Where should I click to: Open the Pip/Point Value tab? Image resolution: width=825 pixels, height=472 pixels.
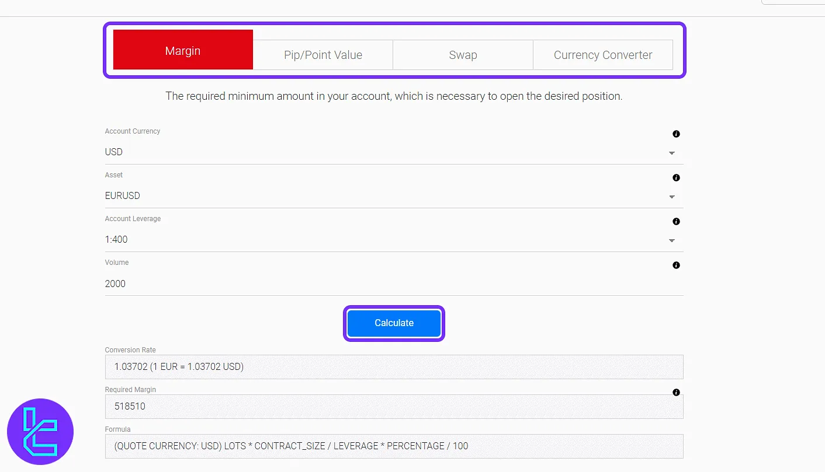pos(323,55)
